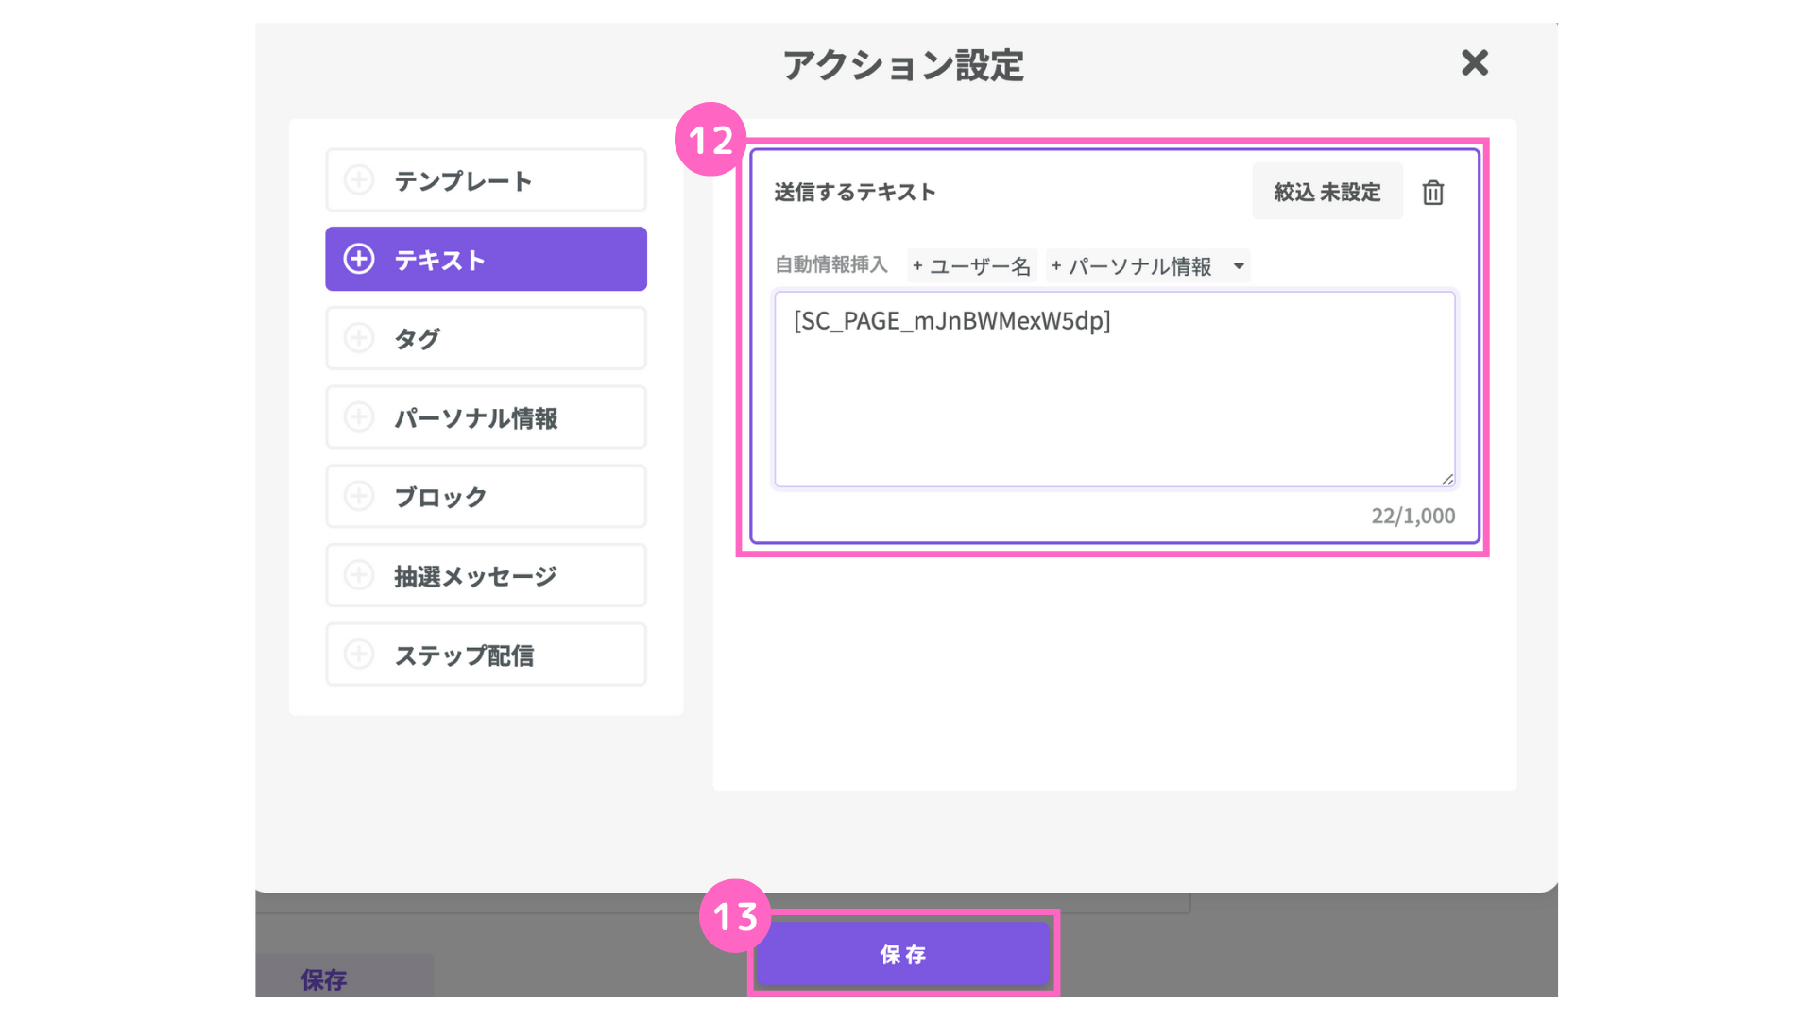Close the アクション設定 dialog with the X
The height and width of the screenshot is (1020, 1814).
(1474, 63)
